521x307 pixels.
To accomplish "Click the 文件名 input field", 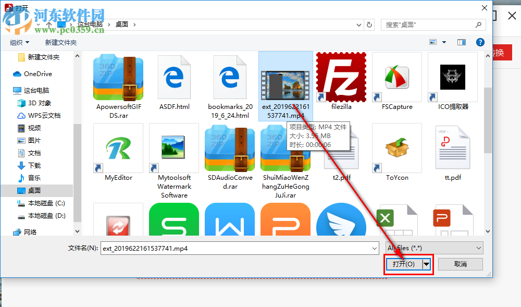I will click(x=236, y=248).
